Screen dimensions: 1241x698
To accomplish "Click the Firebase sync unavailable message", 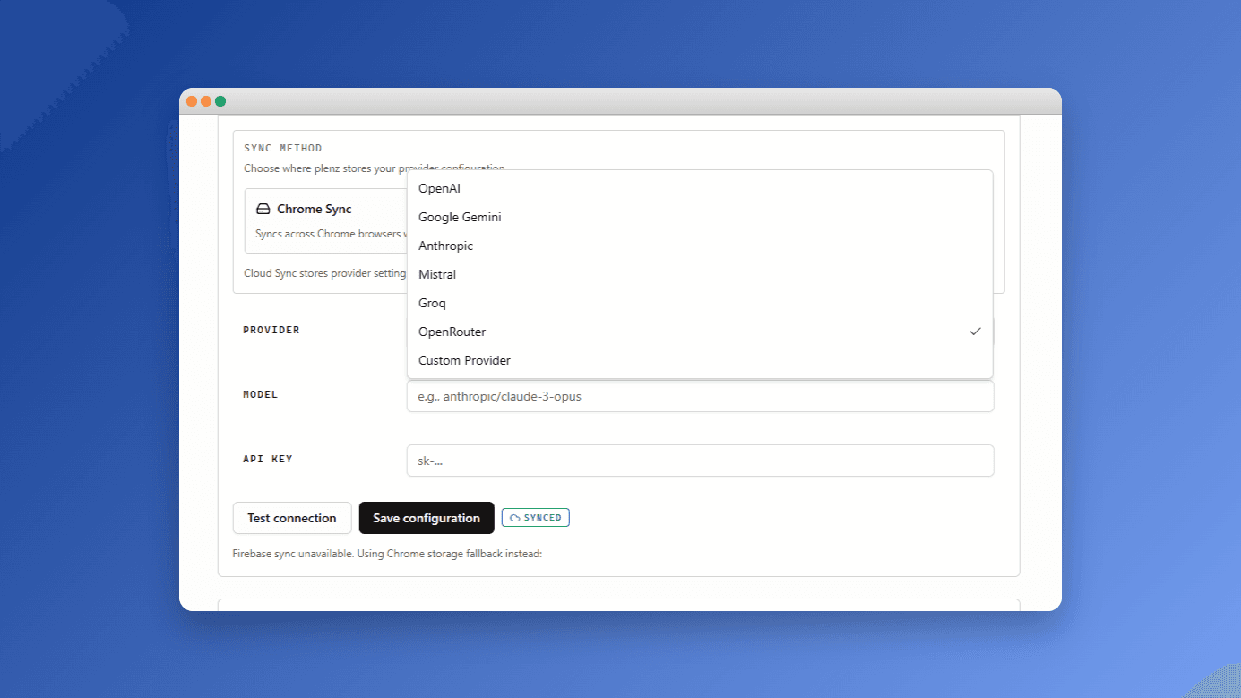I will (387, 554).
